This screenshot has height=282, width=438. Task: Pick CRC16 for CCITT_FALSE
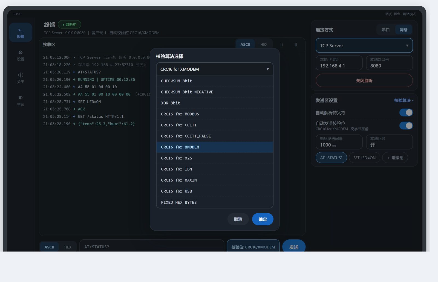pyautogui.click(x=215, y=136)
